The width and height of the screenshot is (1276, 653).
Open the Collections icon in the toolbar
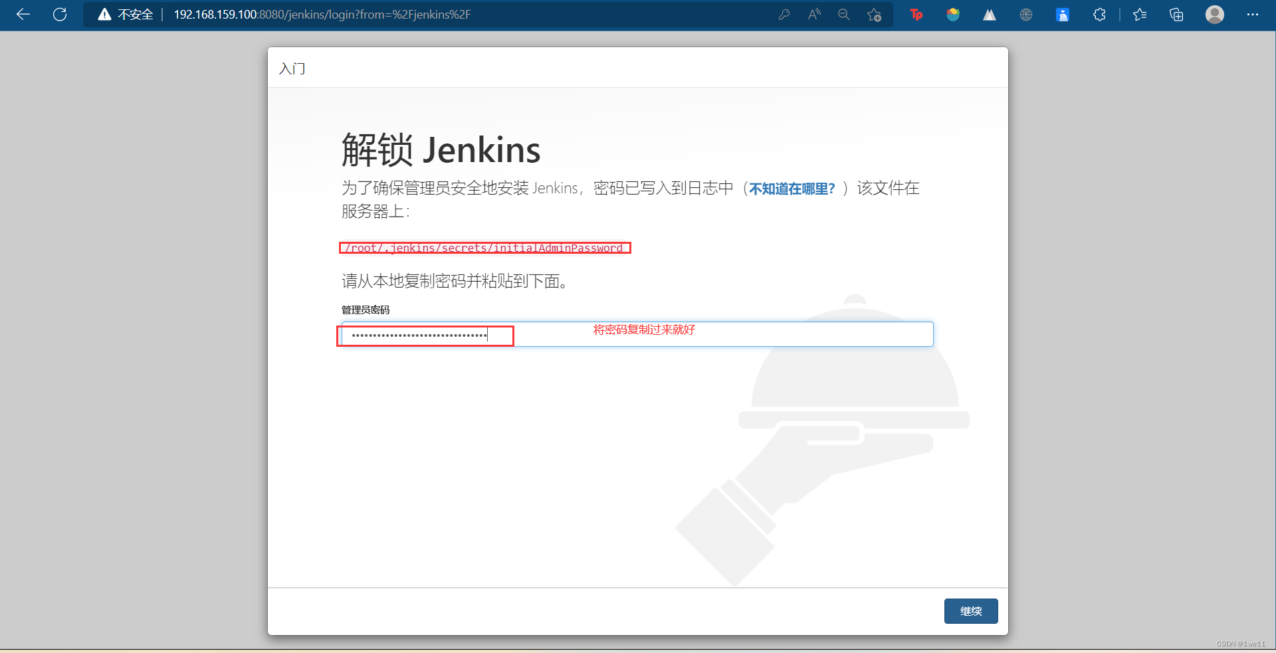click(x=1176, y=15)
